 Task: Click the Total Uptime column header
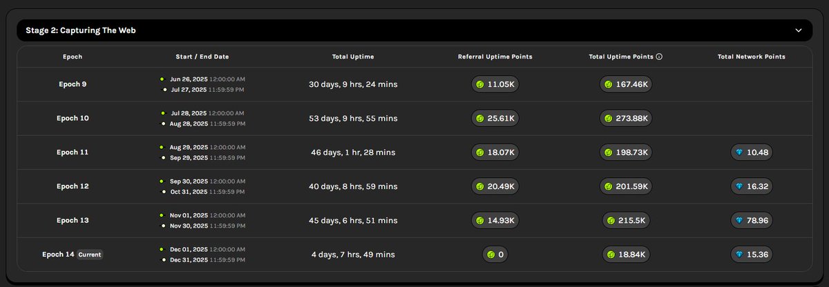[x=353, y=57]
